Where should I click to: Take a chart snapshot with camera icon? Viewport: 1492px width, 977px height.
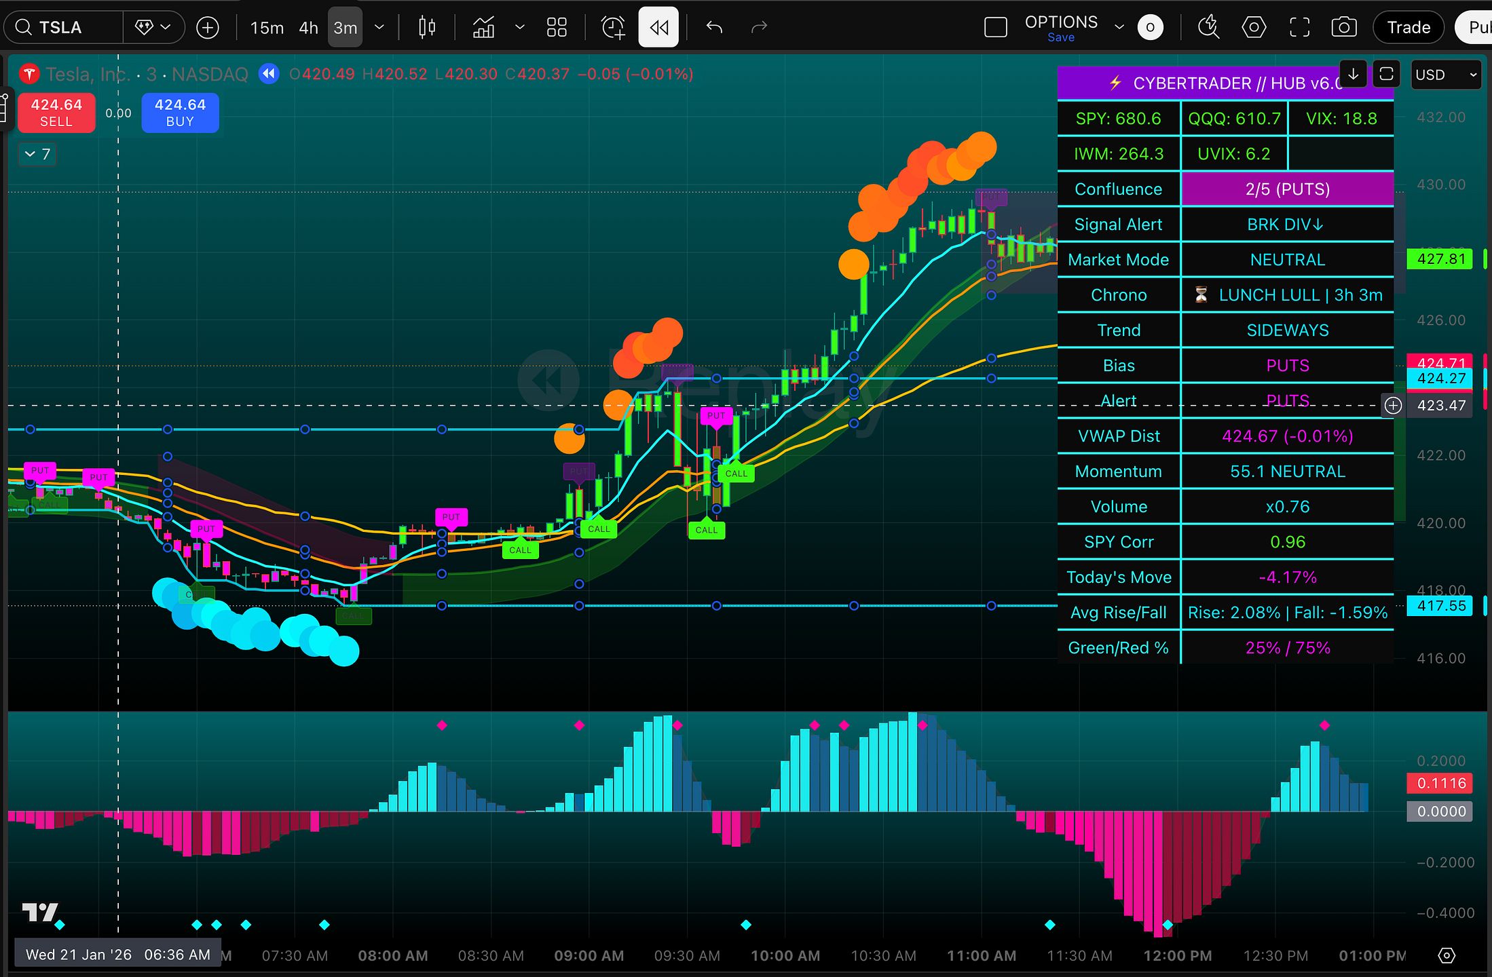(x=1344, y=27)
